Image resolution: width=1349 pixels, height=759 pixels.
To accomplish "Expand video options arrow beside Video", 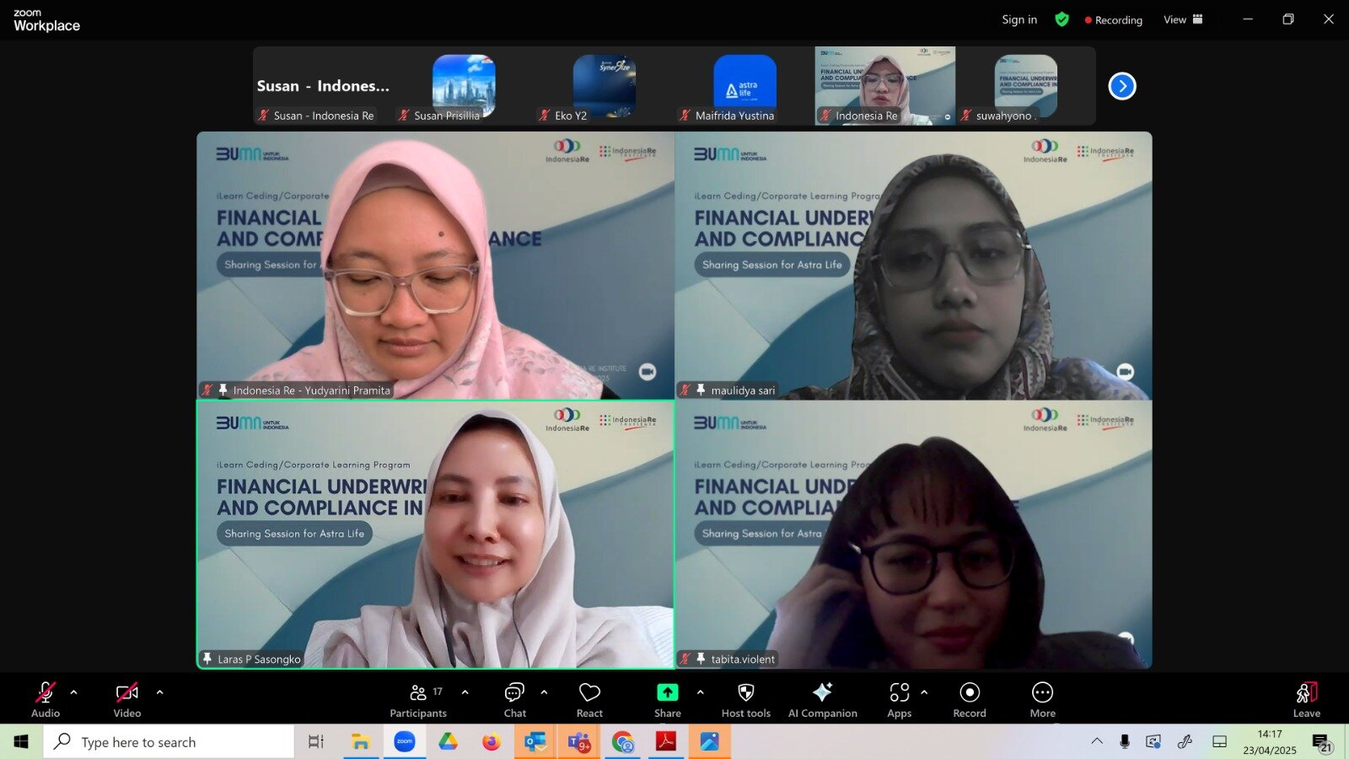I will [x=160, y=692].
